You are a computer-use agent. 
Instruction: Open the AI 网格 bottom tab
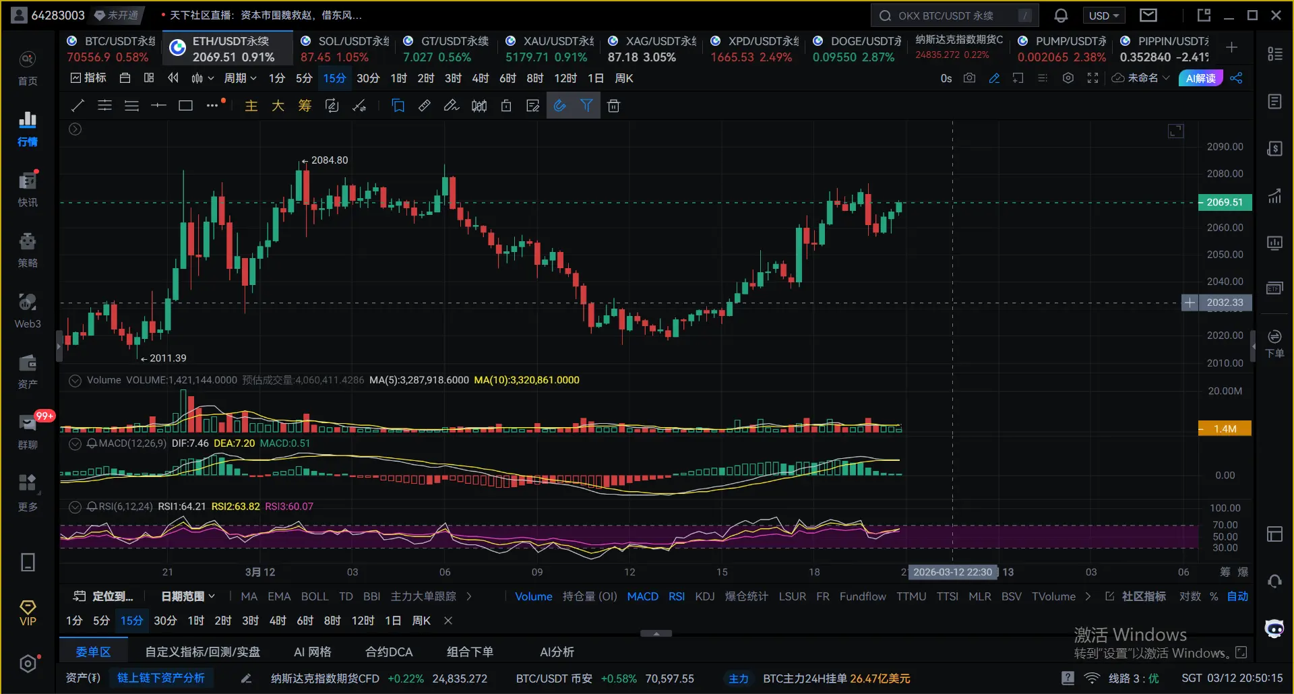[x=313, y=652]
